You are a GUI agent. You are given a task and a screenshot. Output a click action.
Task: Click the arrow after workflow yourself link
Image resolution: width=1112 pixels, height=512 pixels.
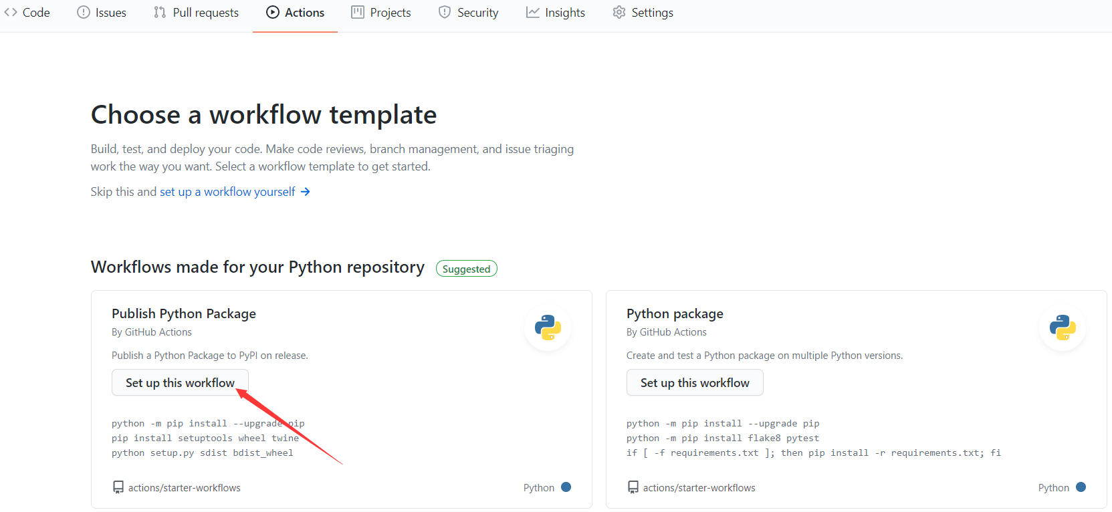pos(305,192)
